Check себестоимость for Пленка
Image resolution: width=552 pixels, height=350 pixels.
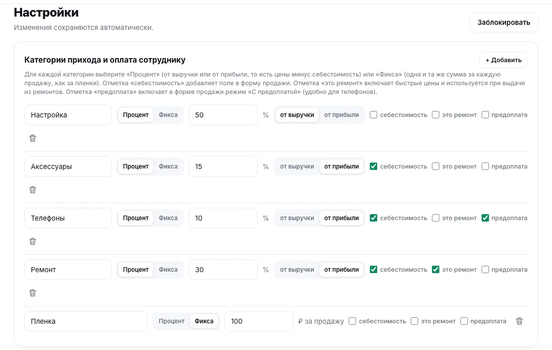coord(352,321)
